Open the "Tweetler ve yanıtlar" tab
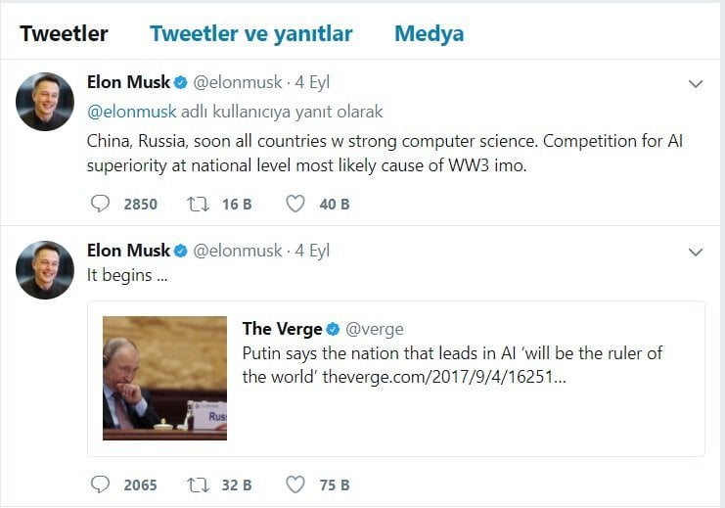Viewport: 725px width, 508px height. 250,34
